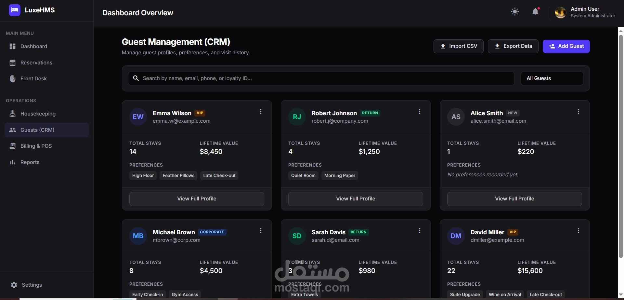Image resolution: width=624 pixels, height=300 pixels.
Task: Open the Dashboard menu item
Action: click(47, 47)
